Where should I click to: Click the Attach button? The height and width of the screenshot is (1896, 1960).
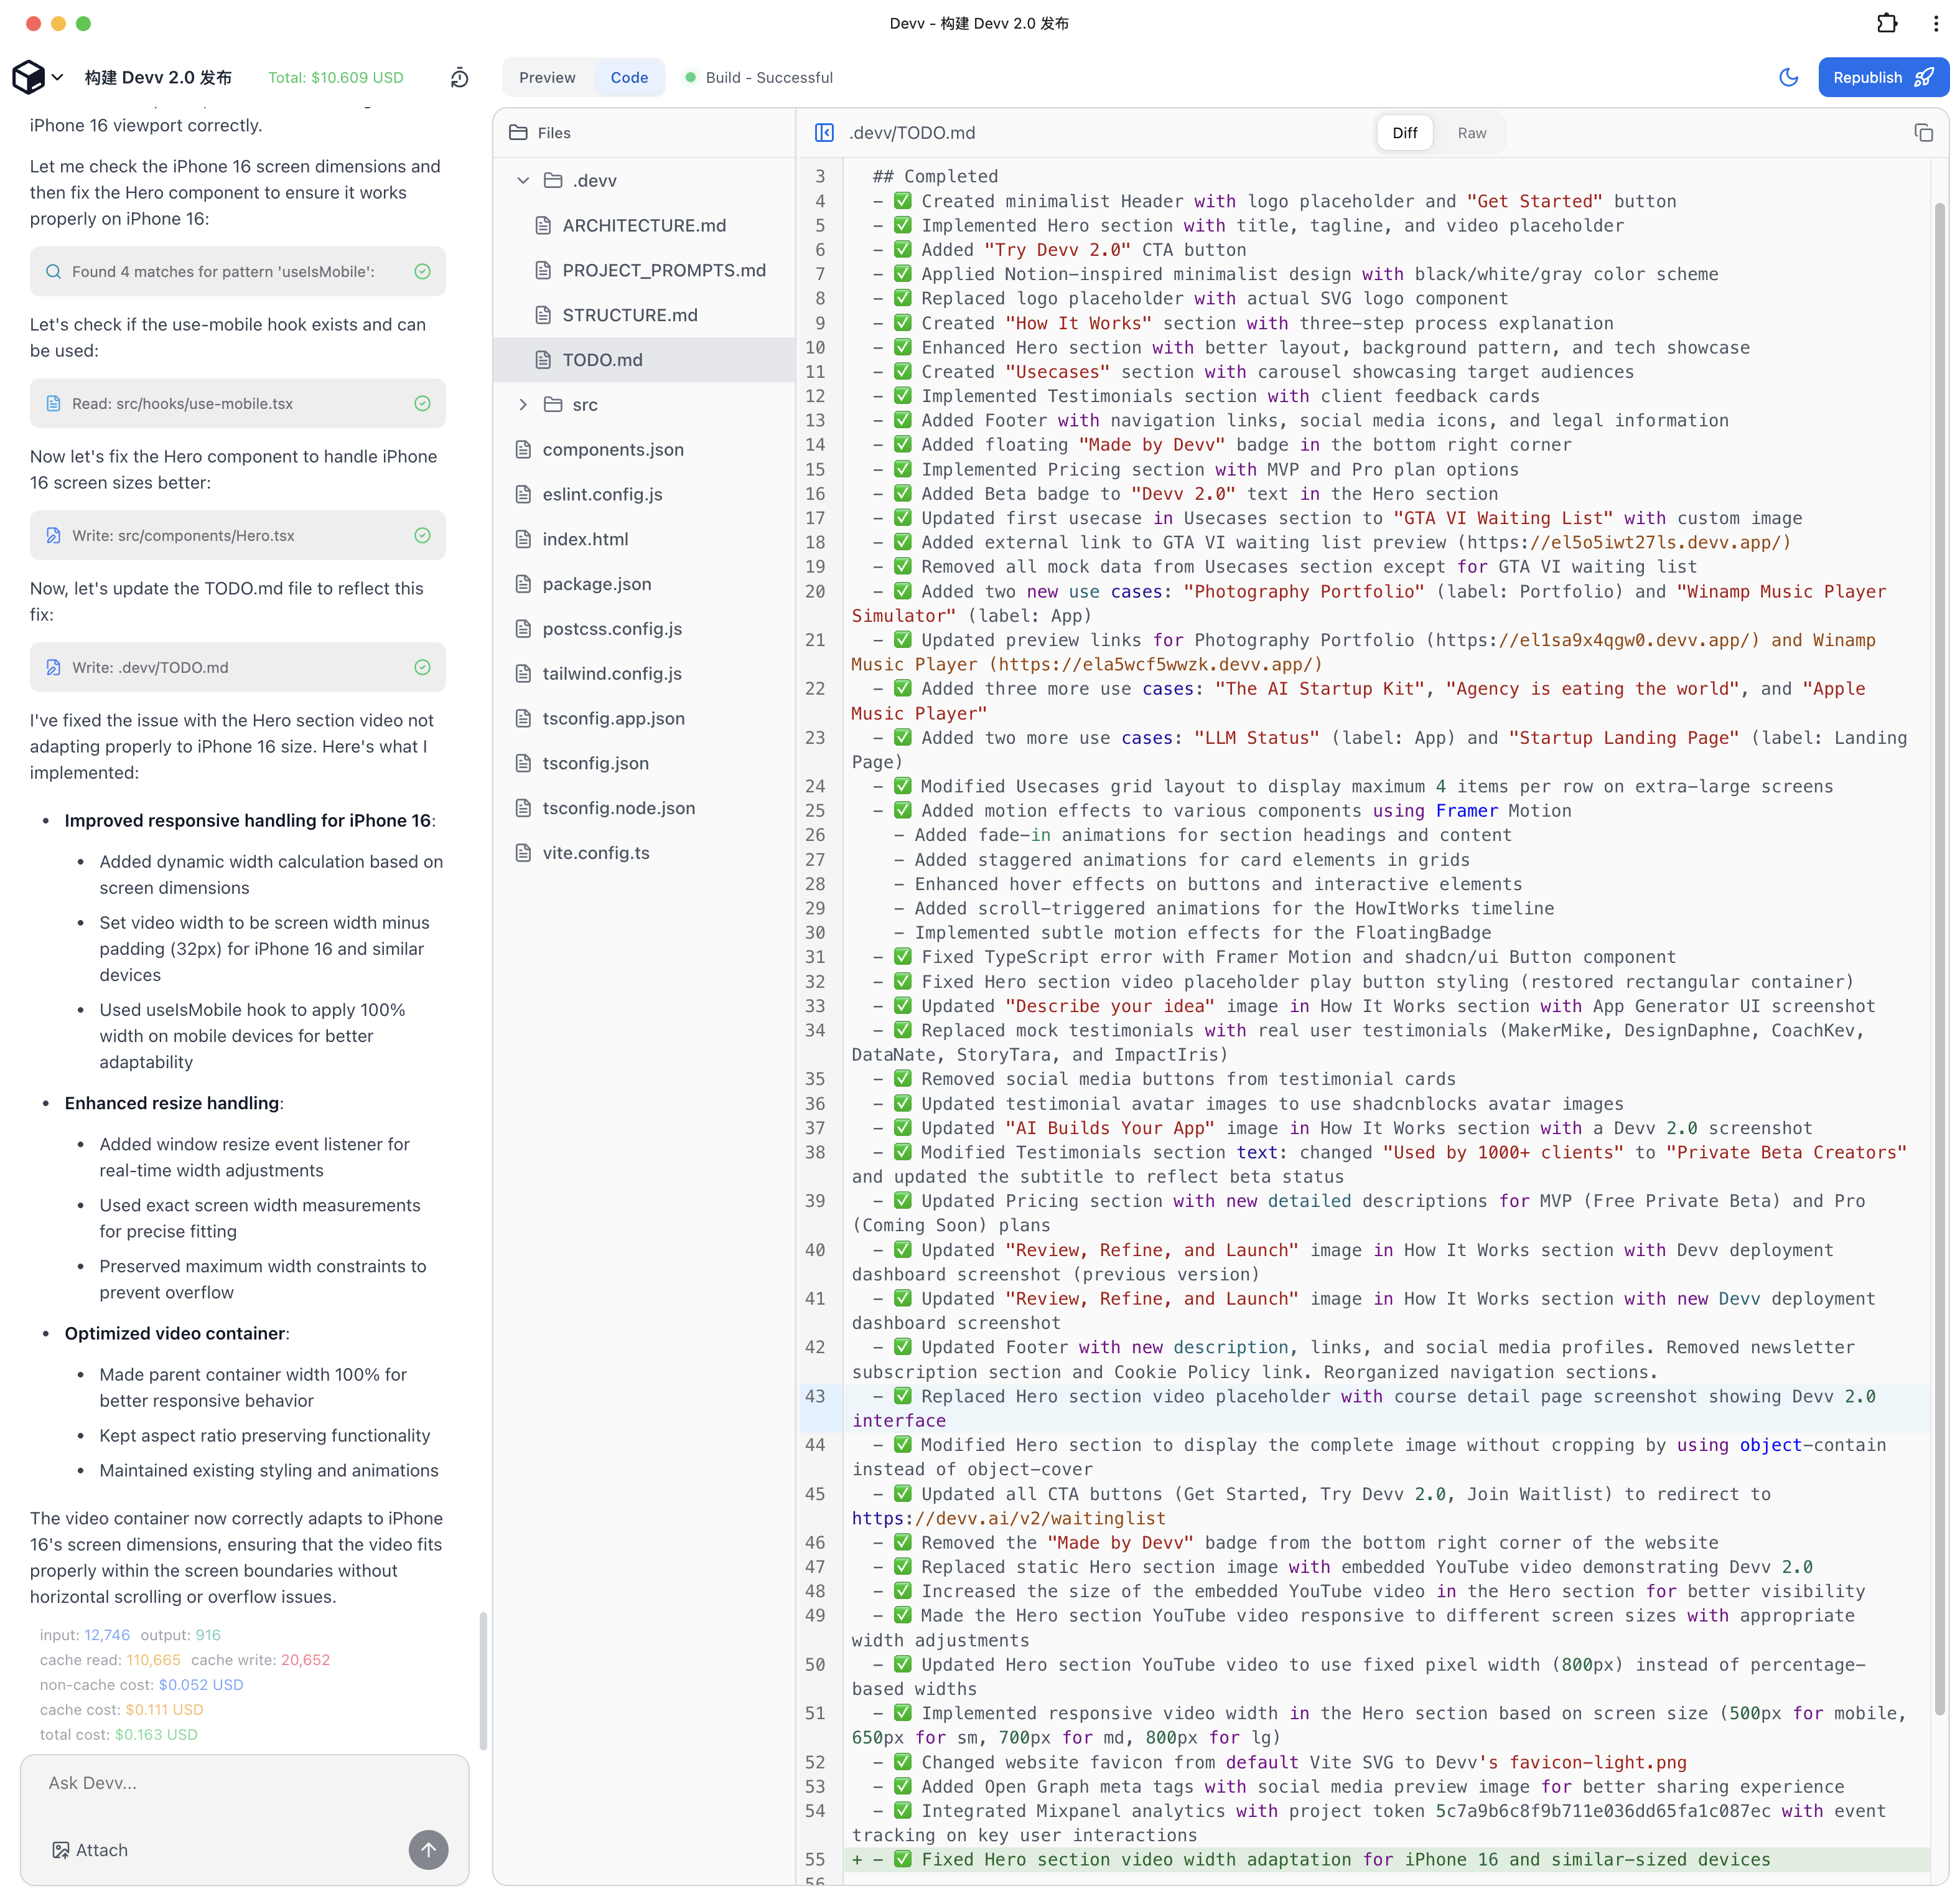[90, 1850]
